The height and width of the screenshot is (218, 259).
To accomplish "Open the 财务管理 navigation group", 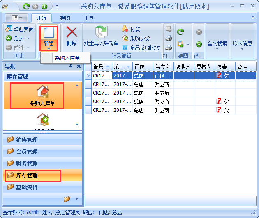I will click(43, 163).
